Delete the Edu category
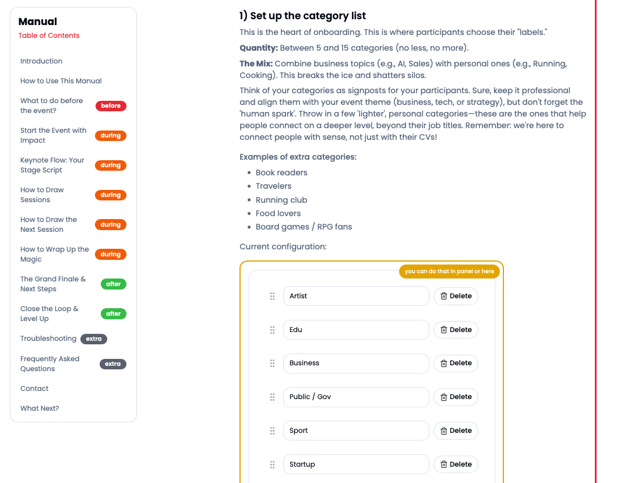This screenshot has height=483, width=617. coord(456,330)
